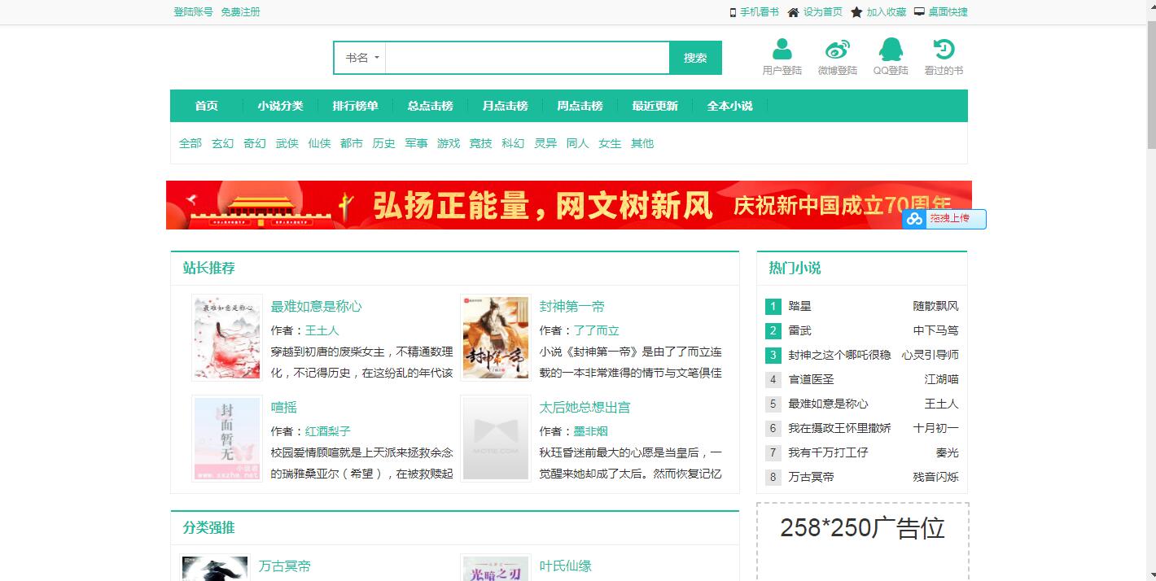Open 排行榜单 navigation item
Image resolution: width=1156 pixels, height=581 pixels.
point(356,106)
